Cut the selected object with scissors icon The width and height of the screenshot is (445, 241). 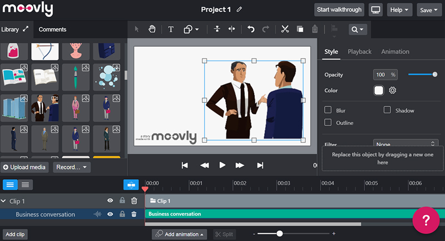[285, 29]
